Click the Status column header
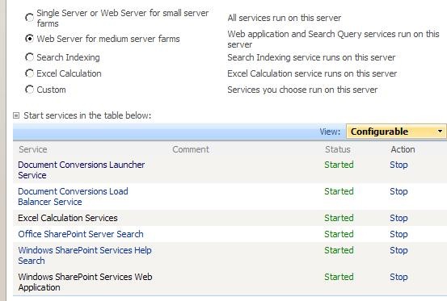This screenshot has height=301, width=447. 338,149
